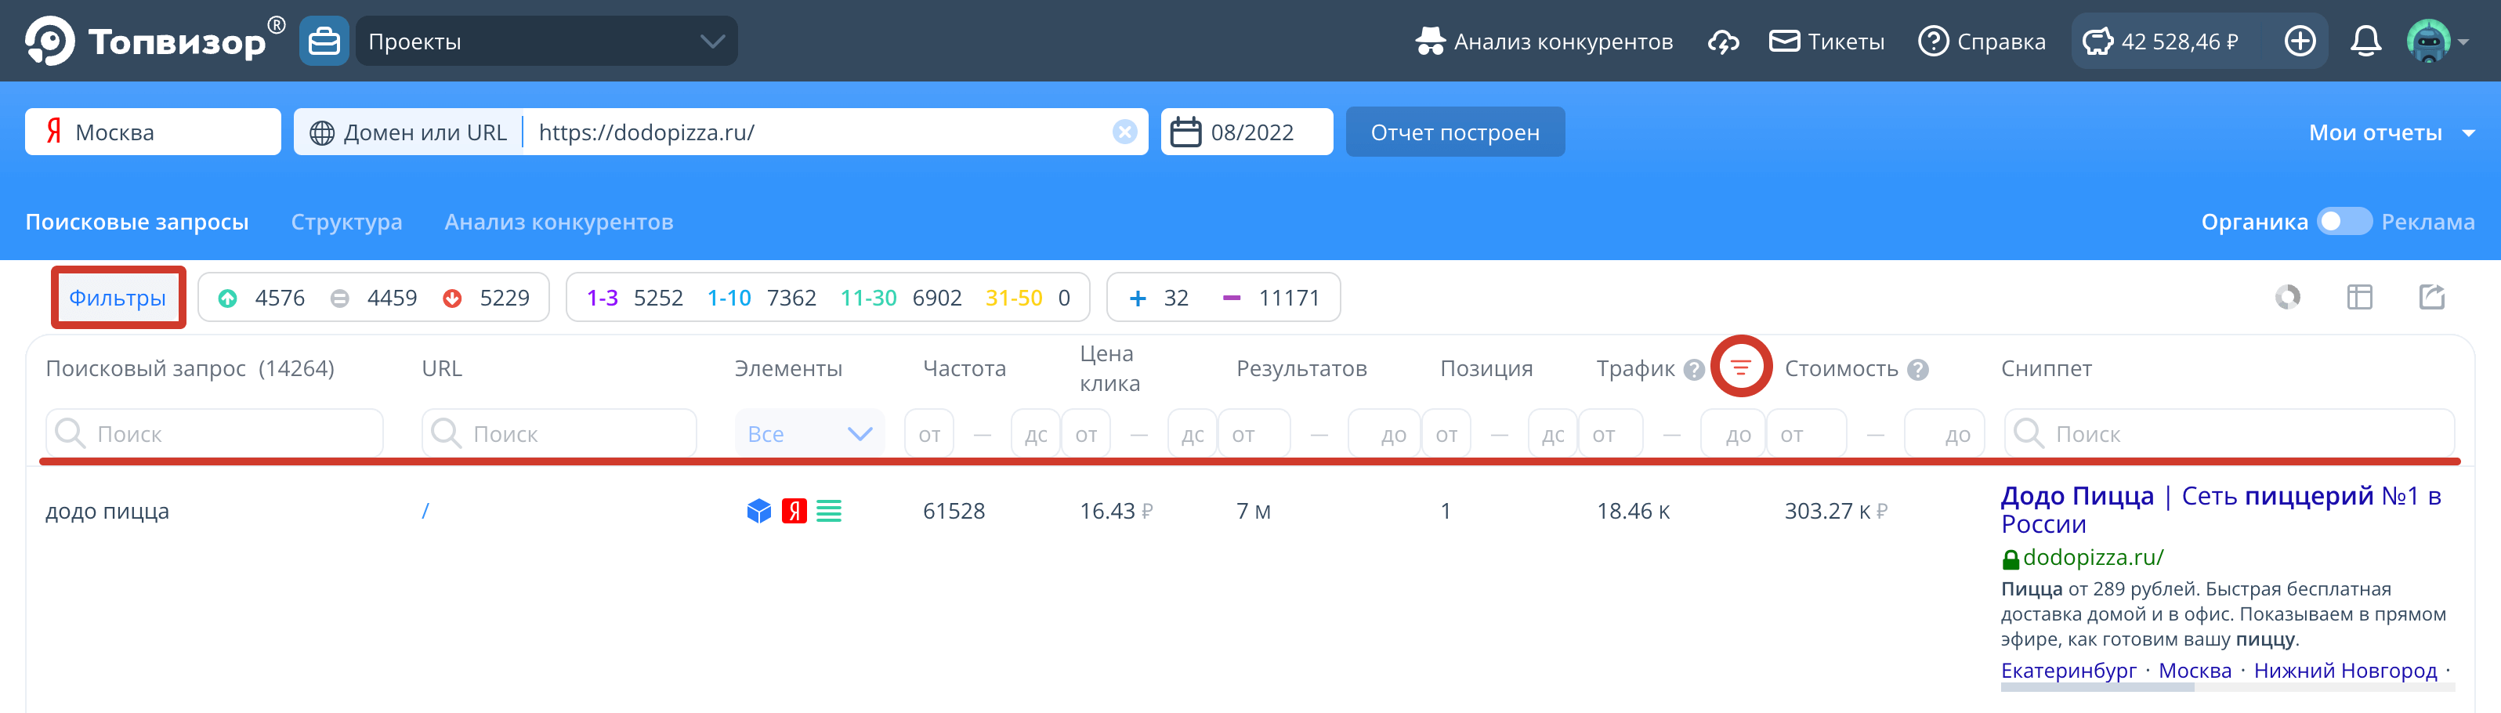Click the globe icon near Домен или URL
Screen dimensions: 2501x713
(324, 131)
